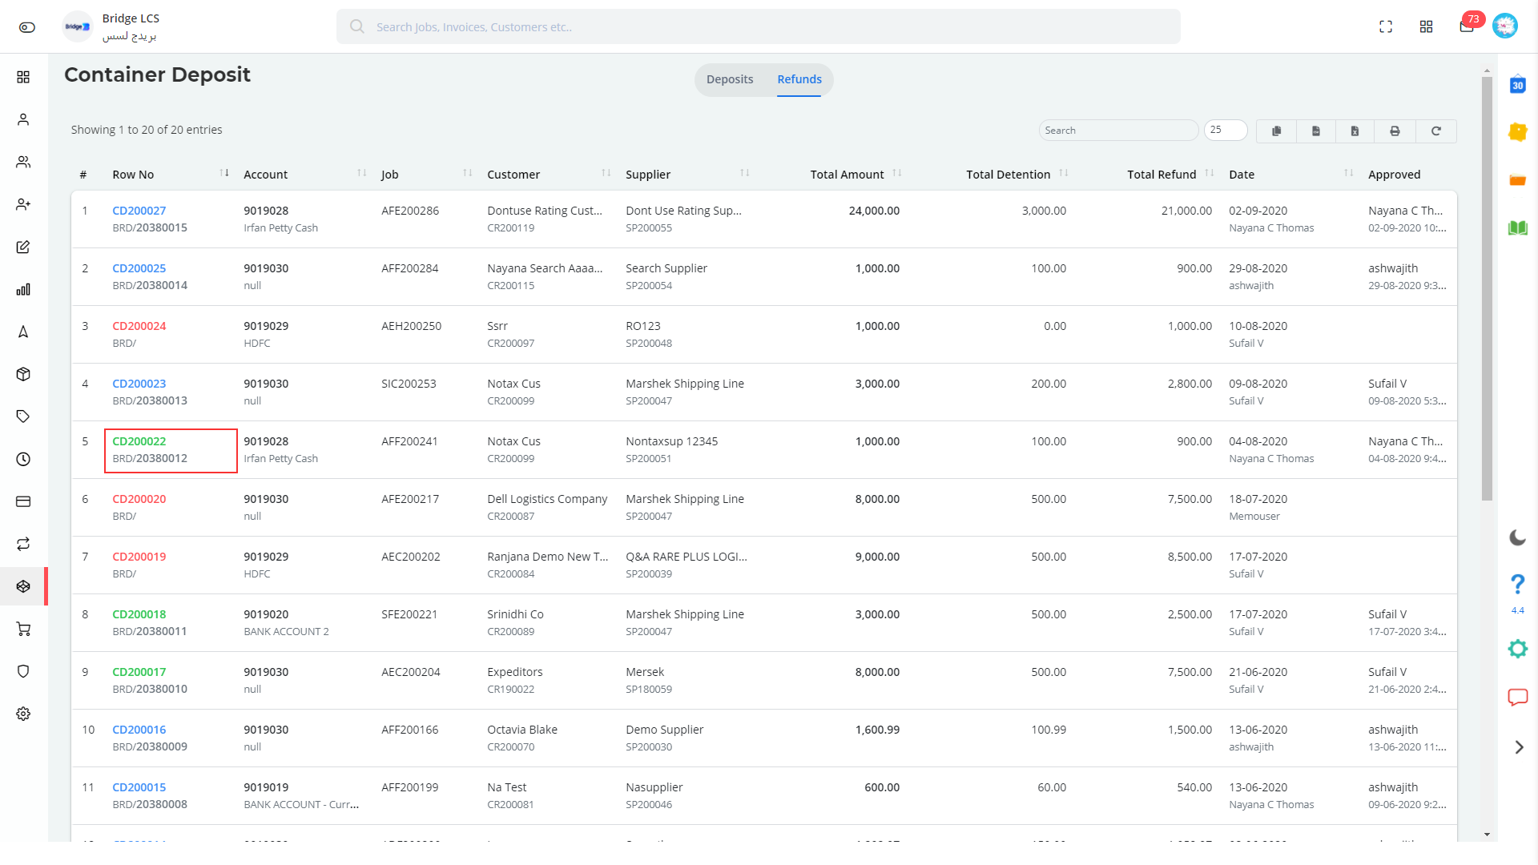Open the single user sidebar icon
The height and width of the screenshot is (865, 1538).
pyautogui.click(x=23, y=119)
